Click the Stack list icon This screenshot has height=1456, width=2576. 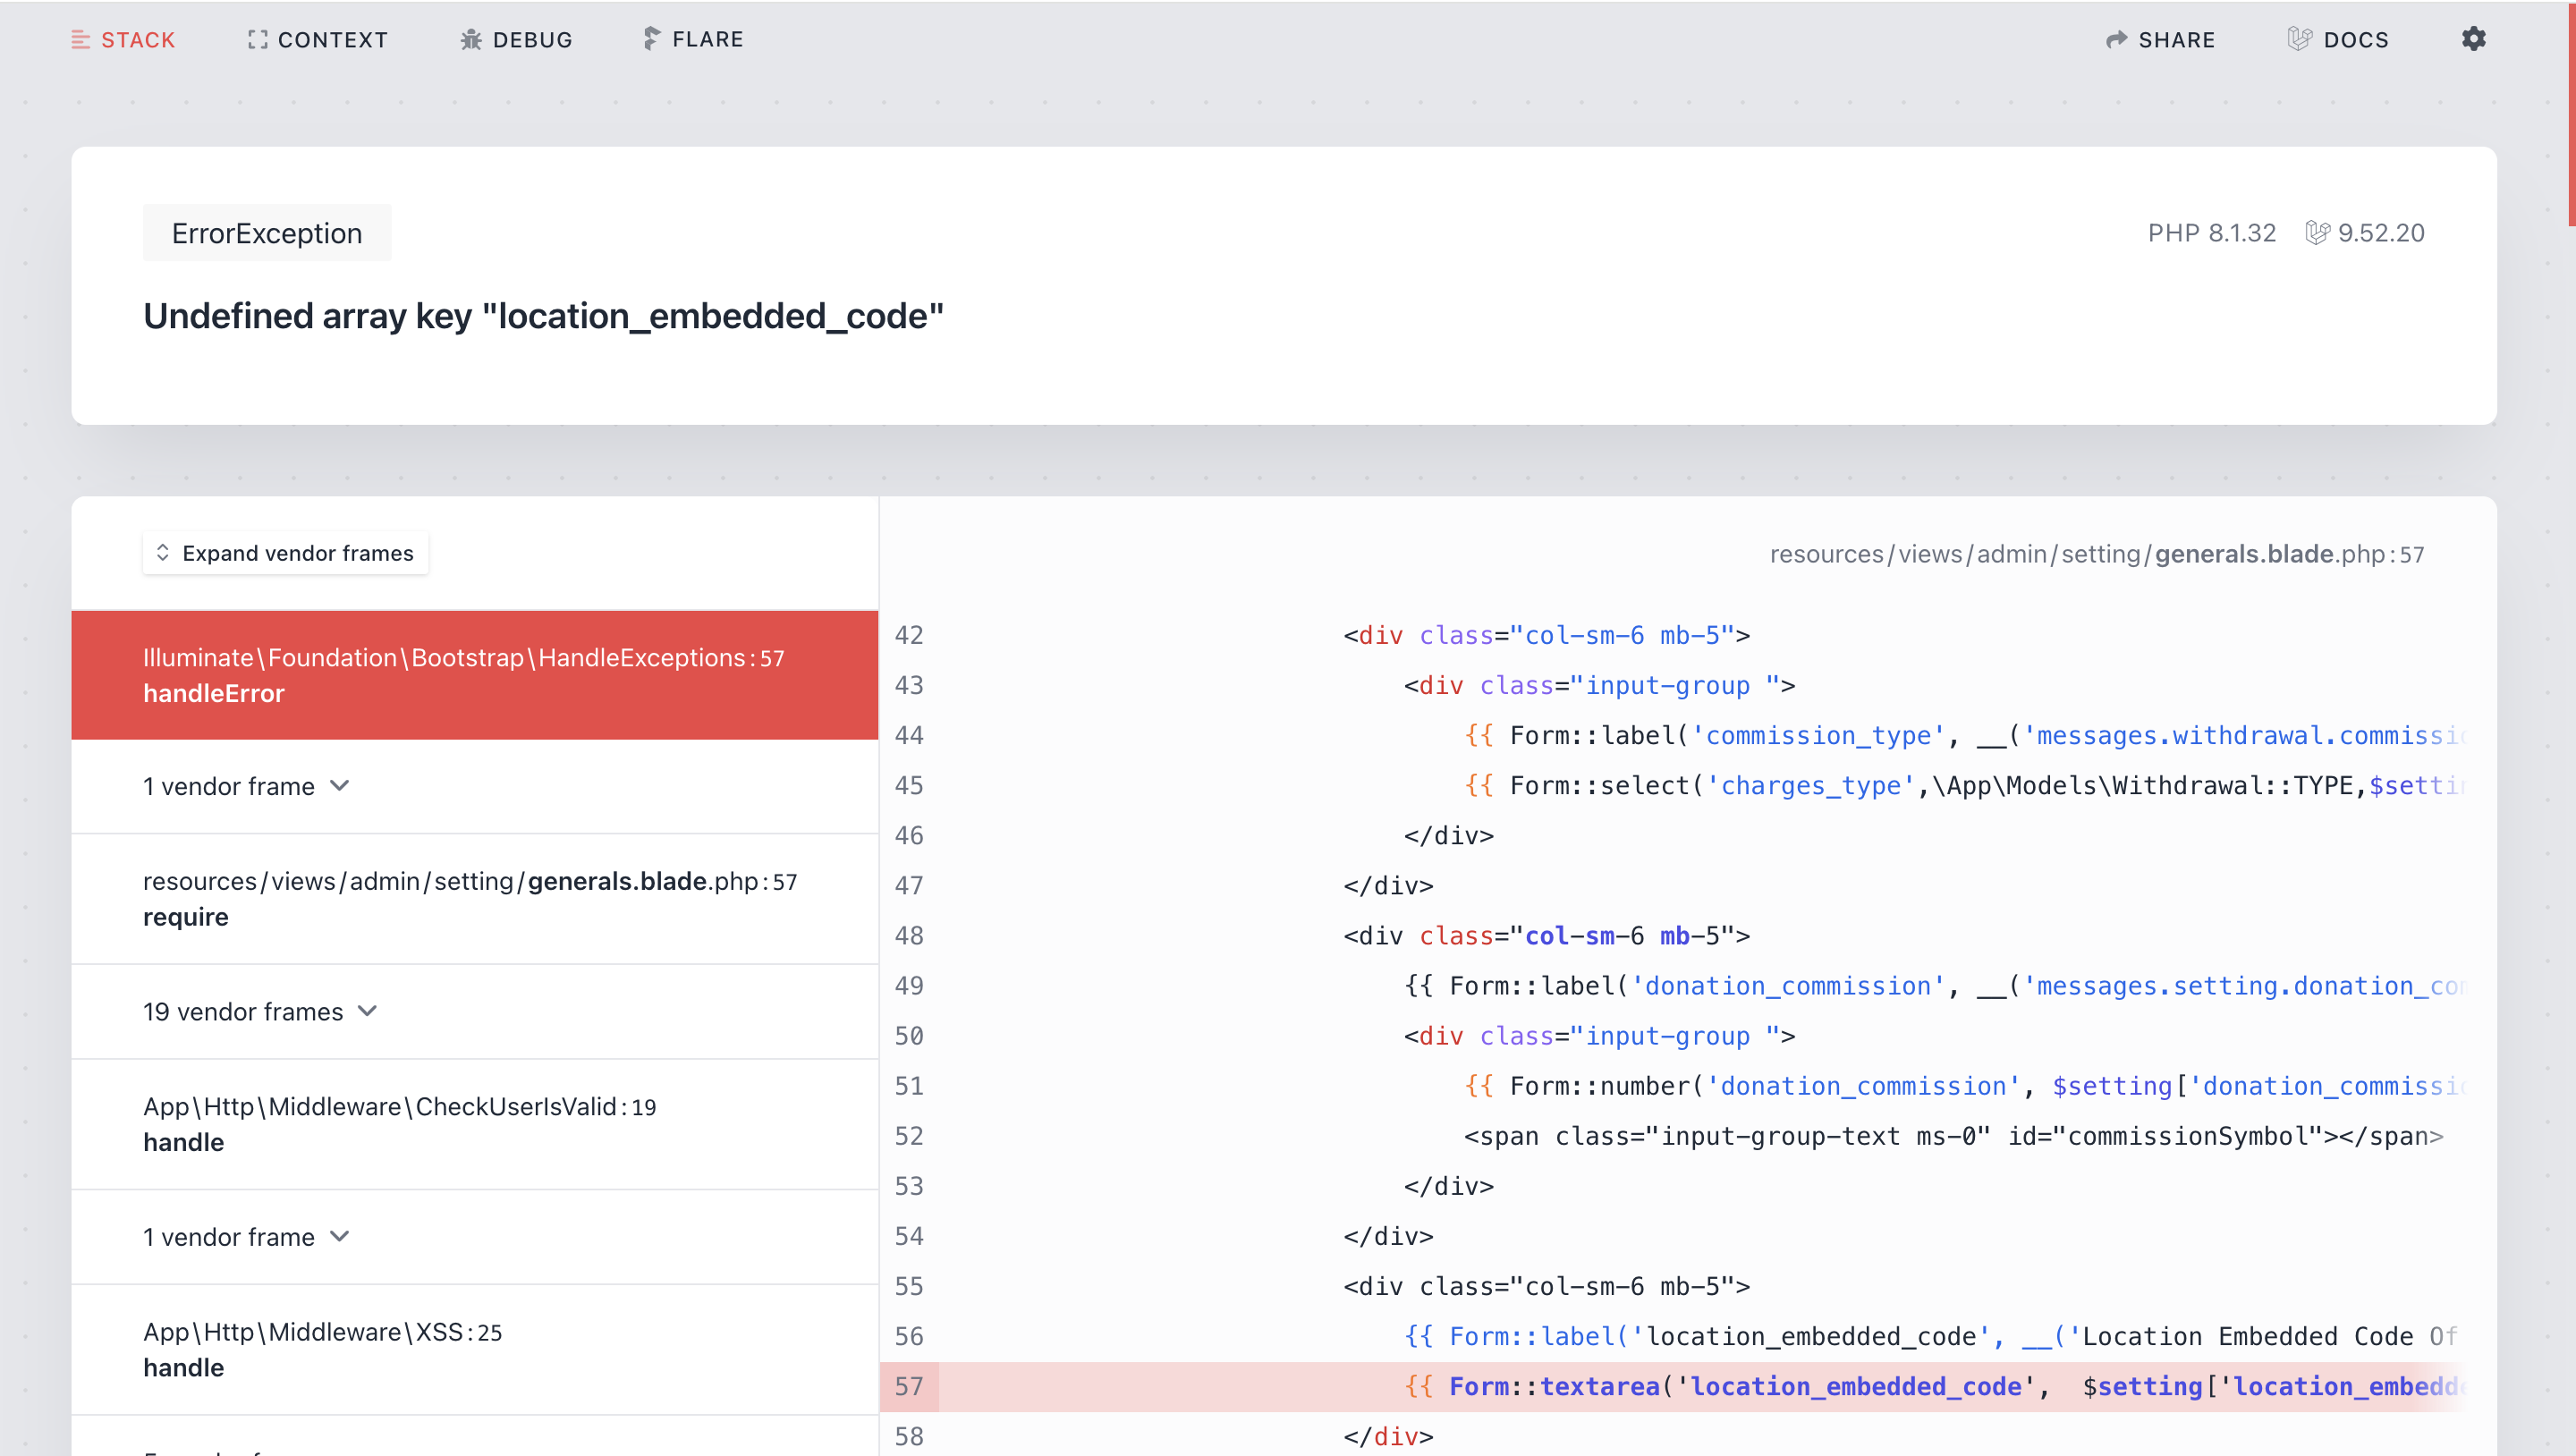click(x=81, y=40)
